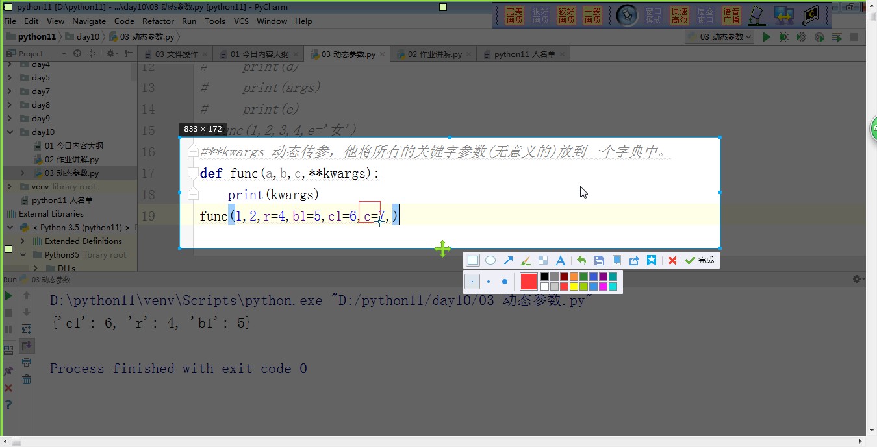Expand the Extended Definitions node
The width and height of the screenshot is (877, 447).
point(23,241)
